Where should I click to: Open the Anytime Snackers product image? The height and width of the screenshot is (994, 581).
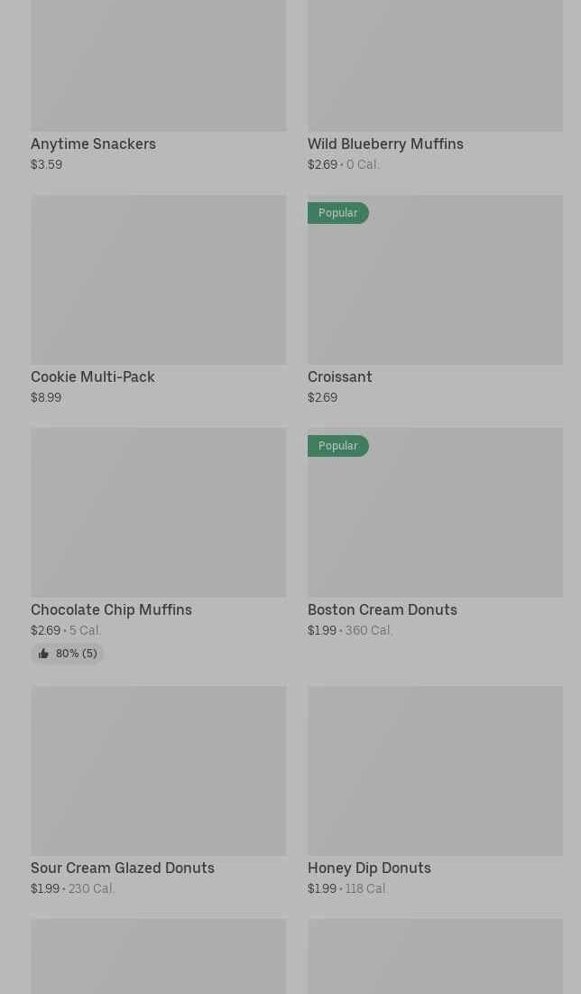(x=158, y=63)
